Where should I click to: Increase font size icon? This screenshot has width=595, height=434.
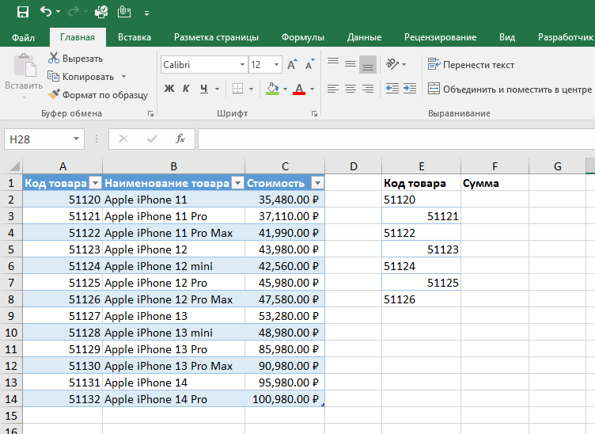[x=292, y=65]
